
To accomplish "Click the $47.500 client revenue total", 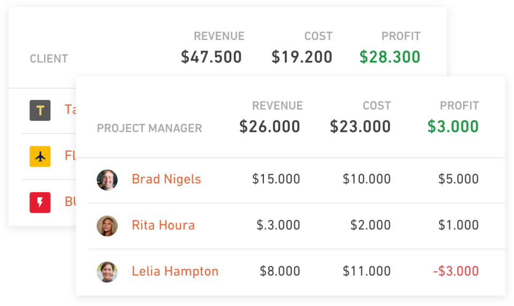I will (x=211, y=57).
